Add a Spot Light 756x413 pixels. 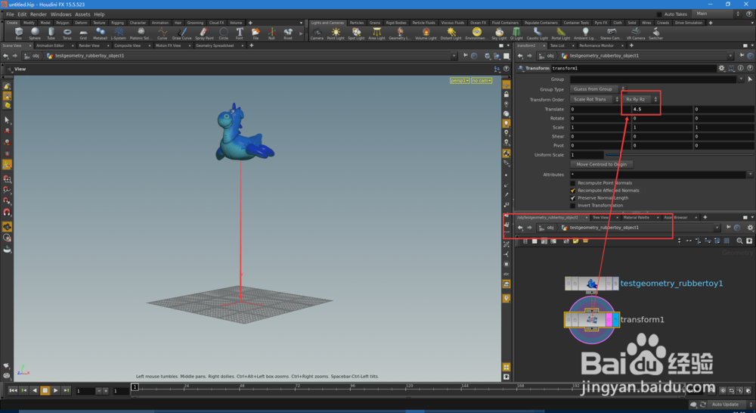pos(356,34)
